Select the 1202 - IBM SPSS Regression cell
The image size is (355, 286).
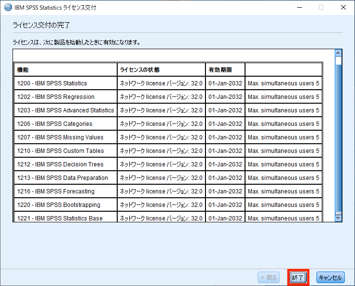66,96
